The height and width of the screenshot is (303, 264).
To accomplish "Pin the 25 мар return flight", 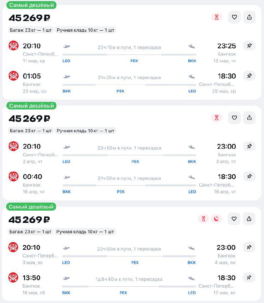I will (249, 76).
